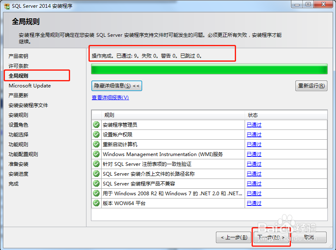336x250 pixels.
Task: Select 功能配置规则 step in sidebar
Action: click(23, 154)
